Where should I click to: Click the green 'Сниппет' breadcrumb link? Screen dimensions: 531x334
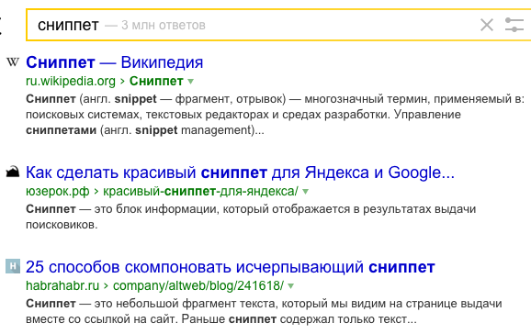tap(156, 82)
